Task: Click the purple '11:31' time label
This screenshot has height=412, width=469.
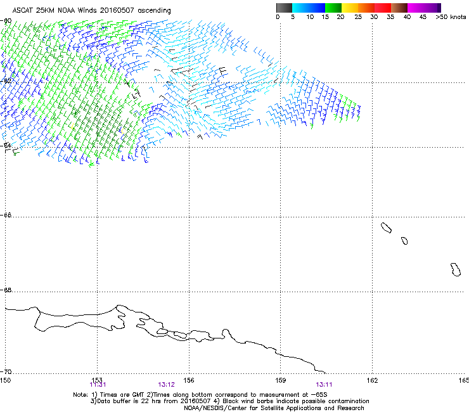Action: (x=98, y=385)
